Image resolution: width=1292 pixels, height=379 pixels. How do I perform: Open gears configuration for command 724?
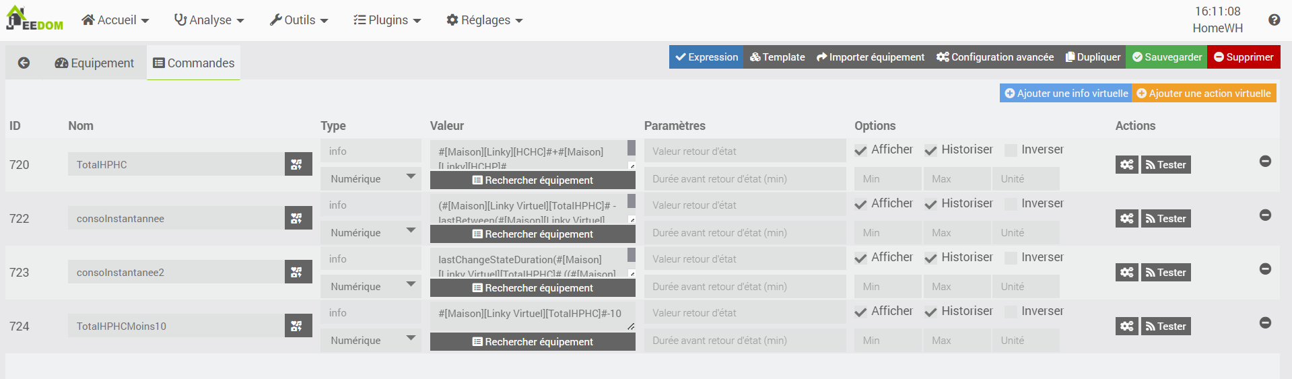[x=1126, y=326]
